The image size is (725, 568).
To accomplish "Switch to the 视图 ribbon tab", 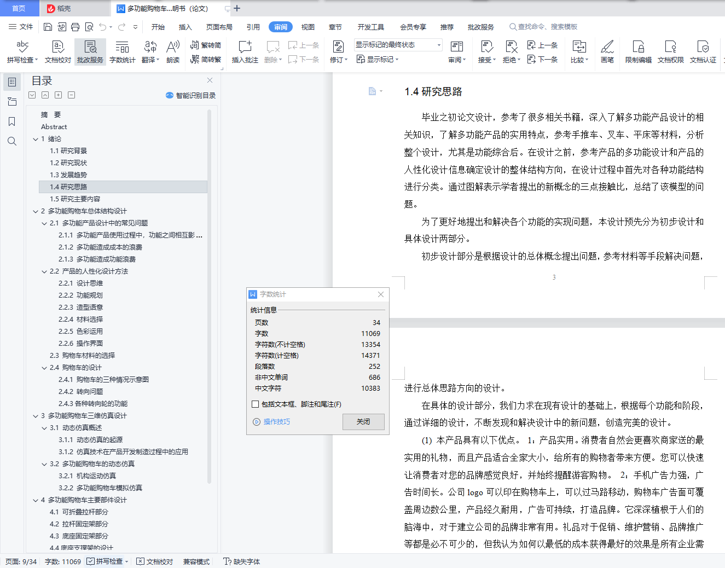I will coord(308,27).
